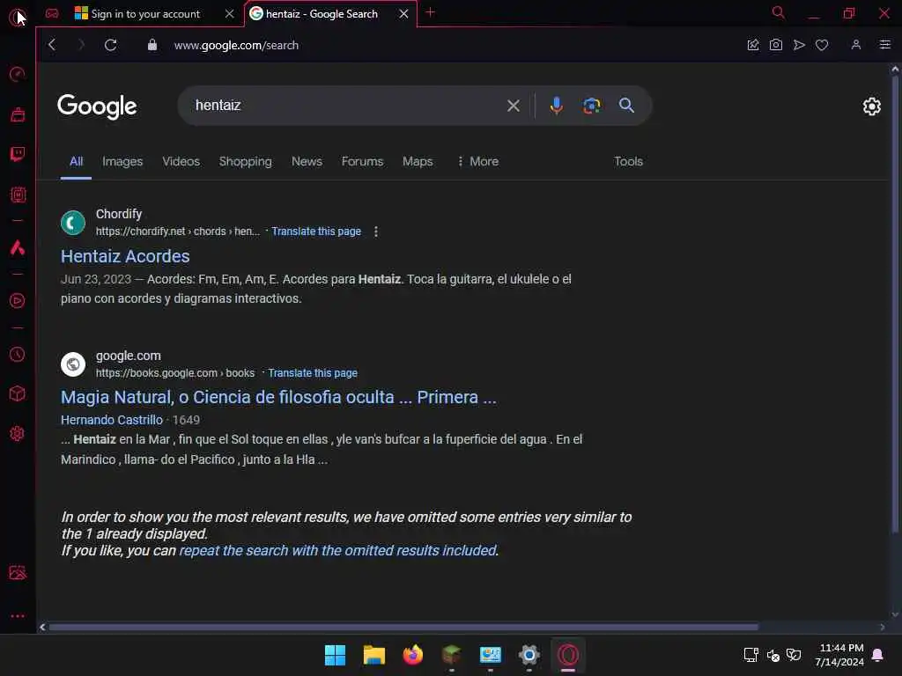Open Chordify result three-dot options
902x676 pixels.
tap(375, 231)
